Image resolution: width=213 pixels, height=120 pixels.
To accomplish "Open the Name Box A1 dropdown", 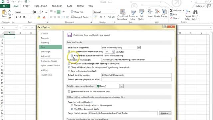I will [16, 27].
